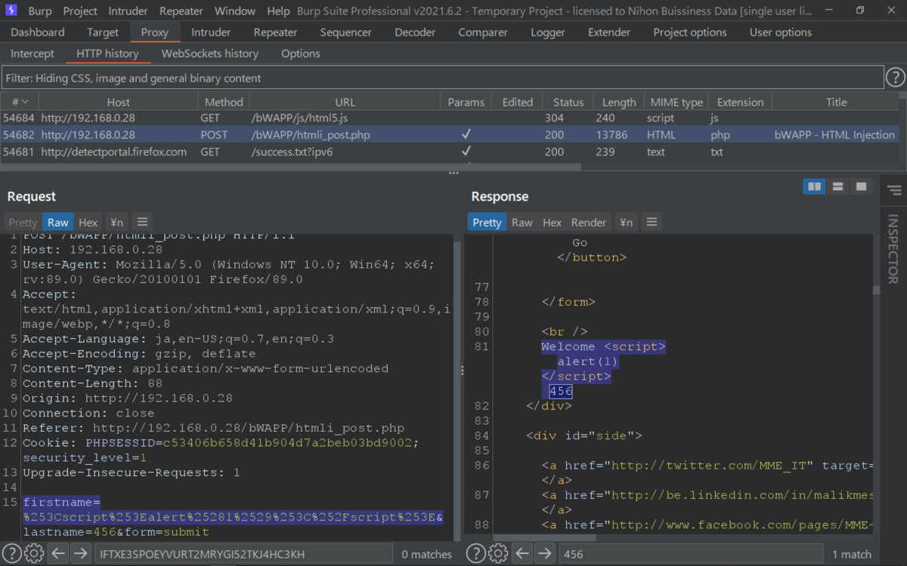
Task: Select Hex view in Response pane
Action: pyautogui.click(x=553, y=222)
